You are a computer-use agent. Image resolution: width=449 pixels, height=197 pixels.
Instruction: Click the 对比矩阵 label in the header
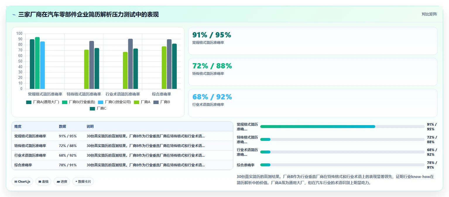pos(429,14)
